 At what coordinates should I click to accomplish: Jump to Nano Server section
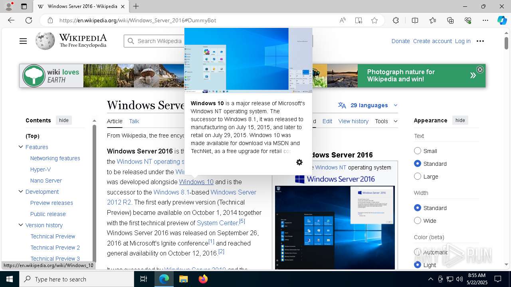coord(46,181)
